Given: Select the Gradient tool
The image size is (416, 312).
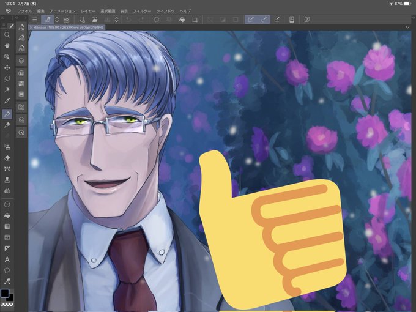Looking at the screenshot, I should coord(7,226).
